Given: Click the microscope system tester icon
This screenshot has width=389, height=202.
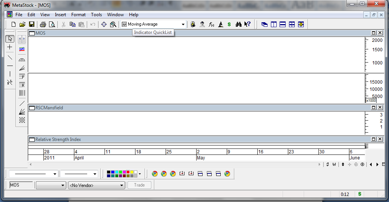Looking at the screenshot, I should tap(221, 24).
